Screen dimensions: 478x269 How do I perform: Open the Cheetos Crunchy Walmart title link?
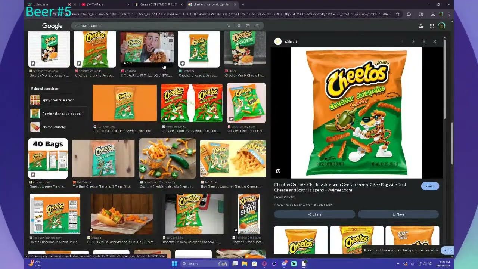[x=340, y=187]
